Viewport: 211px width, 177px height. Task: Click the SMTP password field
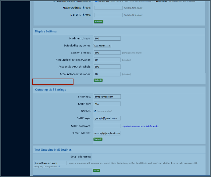click(107, 126)
